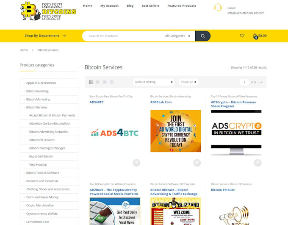Open Business and Industrial category

42,181
